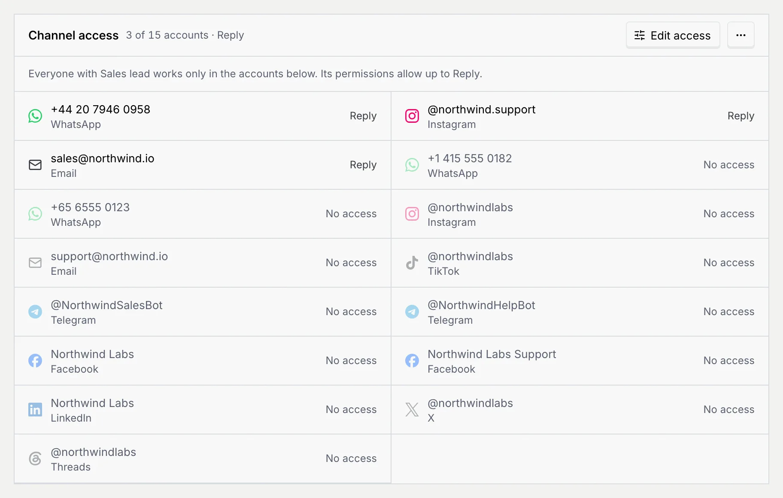Click No access for @northwindlabs Instagram
The height and width of the screenshot is (498, 783).
point(729,214)
